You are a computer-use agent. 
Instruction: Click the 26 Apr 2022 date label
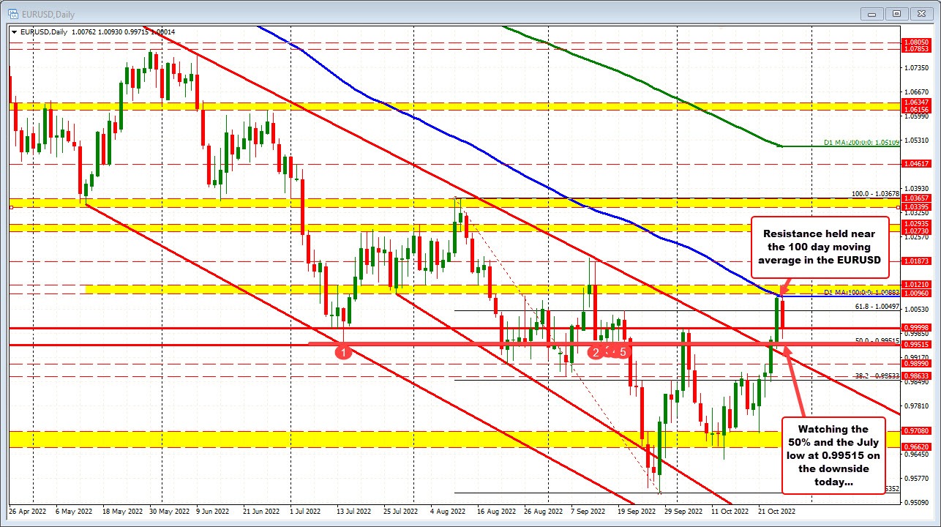click(26, 510)
